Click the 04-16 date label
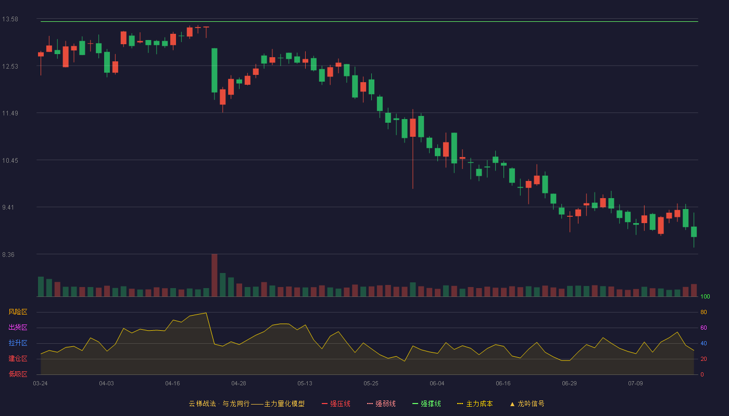Viewport: 729px width, 416px height. [x=172, y=383]
